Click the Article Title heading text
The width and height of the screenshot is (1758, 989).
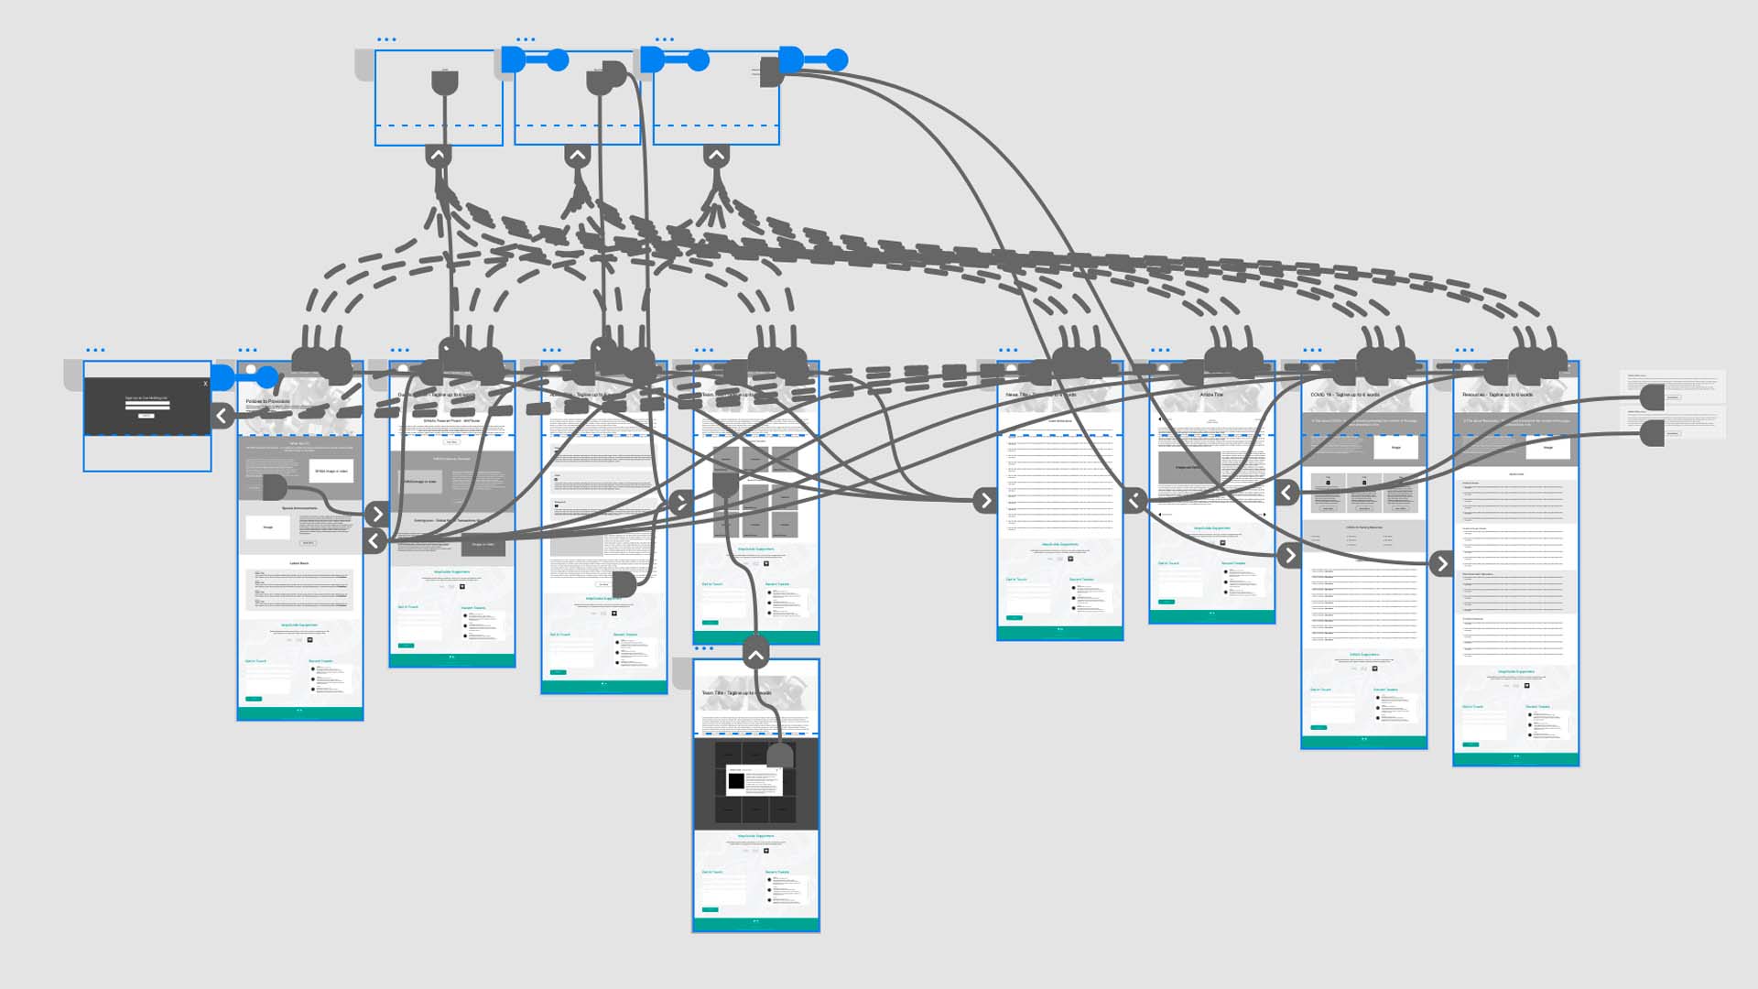1211,395
